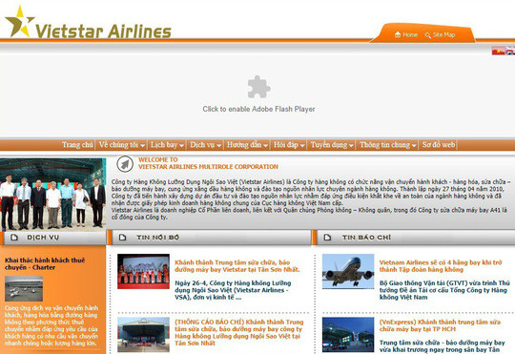
Task: Switch language with the British flag
Action: coord(509,51)
